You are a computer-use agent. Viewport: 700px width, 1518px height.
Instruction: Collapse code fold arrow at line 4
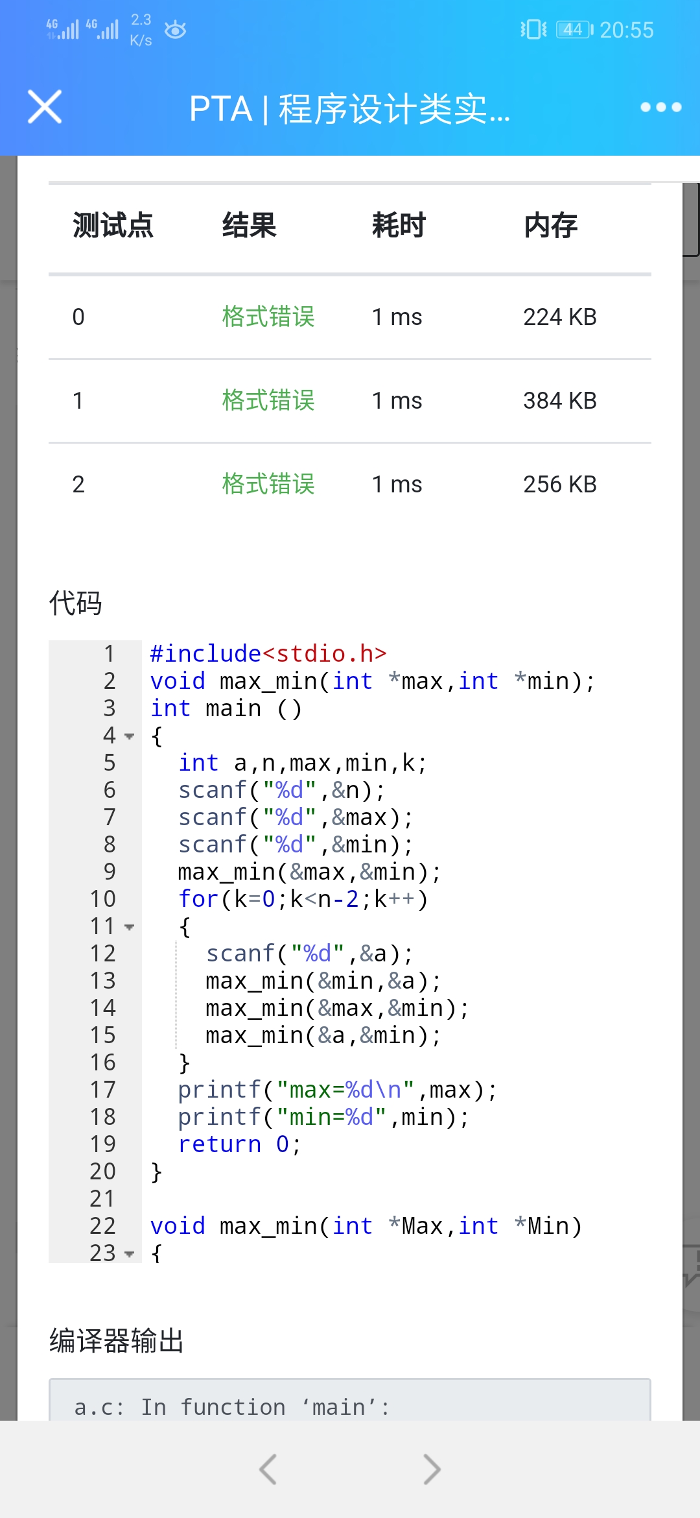[x=129, y=736]
